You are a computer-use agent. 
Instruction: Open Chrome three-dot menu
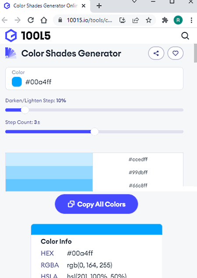pos(191,20)
